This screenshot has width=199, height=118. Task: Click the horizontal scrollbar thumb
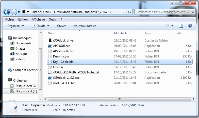point(119,99)
